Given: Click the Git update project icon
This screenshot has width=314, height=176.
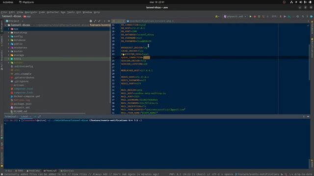Looking at the screenshot, I should tap(280, 17).
